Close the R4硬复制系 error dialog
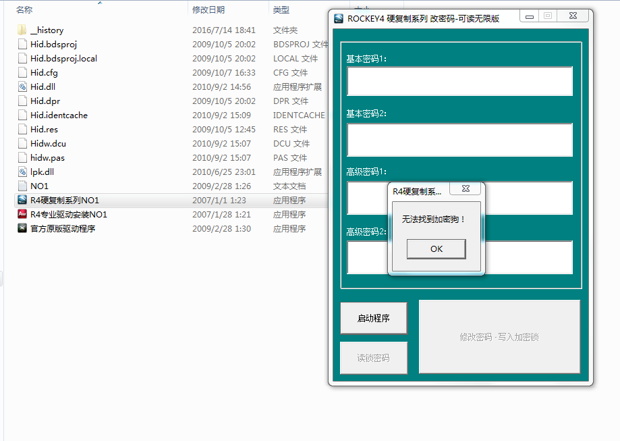This screenshot has width=620, height=441. [466, 189]
